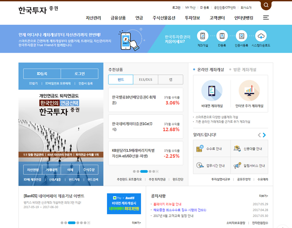Screen dimensions: 292x228
Task: Open 2017년 6월 고객교육 일정 안내 notice
Action: 173,216
